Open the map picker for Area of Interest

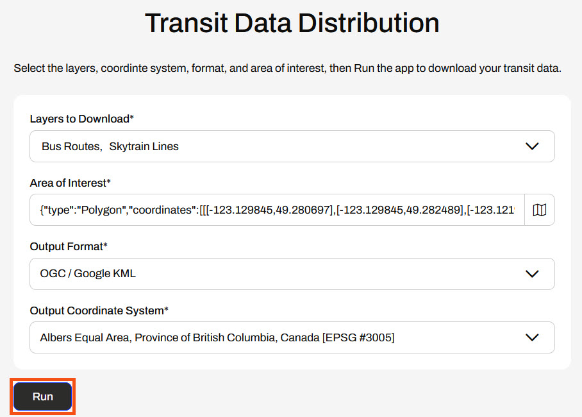coord(539,210)
